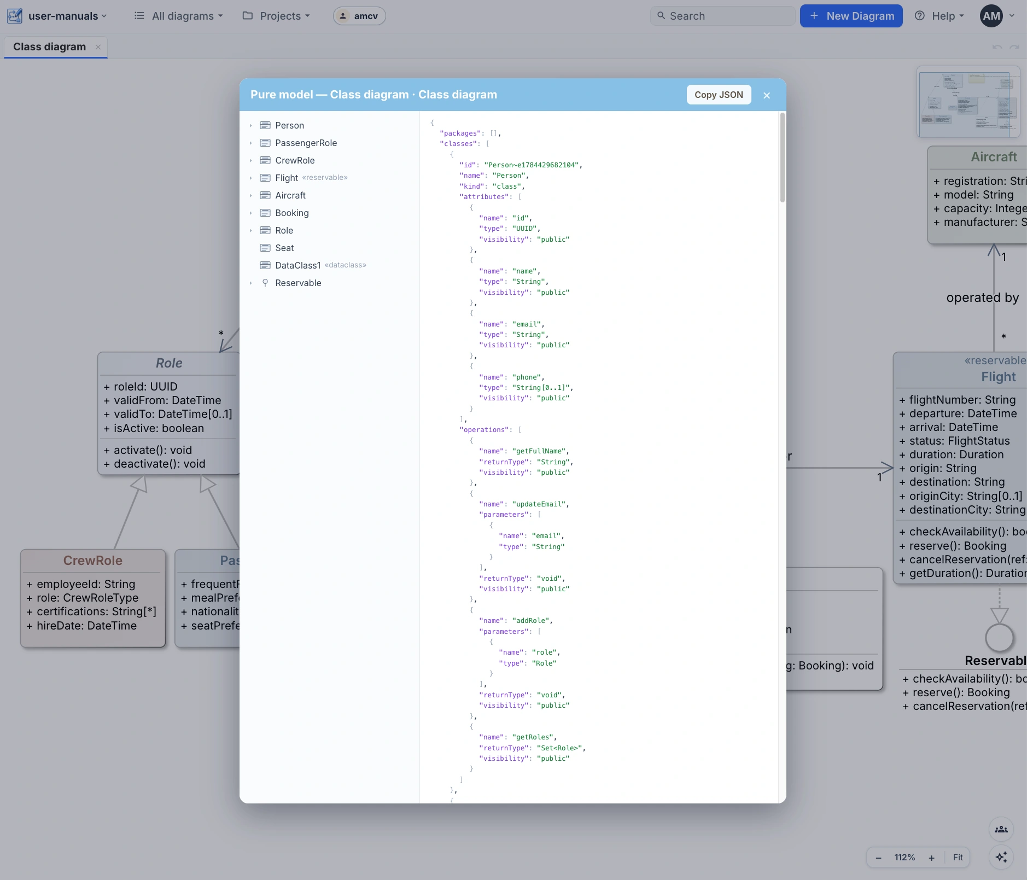Click the Projects folder icon
Screen dimensions: 1027x880
[248, 16]
